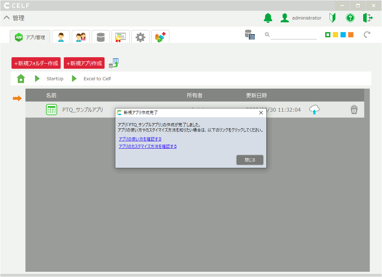Expand the StartUp breadcrumb arrow

[37, 79]
